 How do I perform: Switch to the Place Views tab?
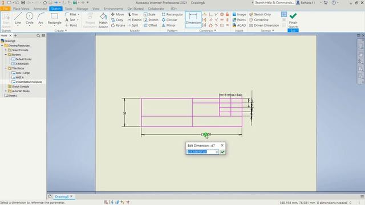pyautogui.click(x=21, y=9)
